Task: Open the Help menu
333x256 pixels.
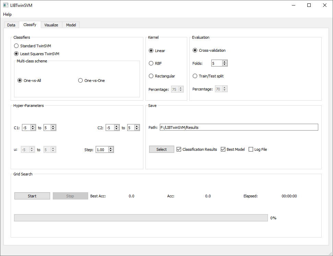Action: pyautogui.click(x=7, y=14)
